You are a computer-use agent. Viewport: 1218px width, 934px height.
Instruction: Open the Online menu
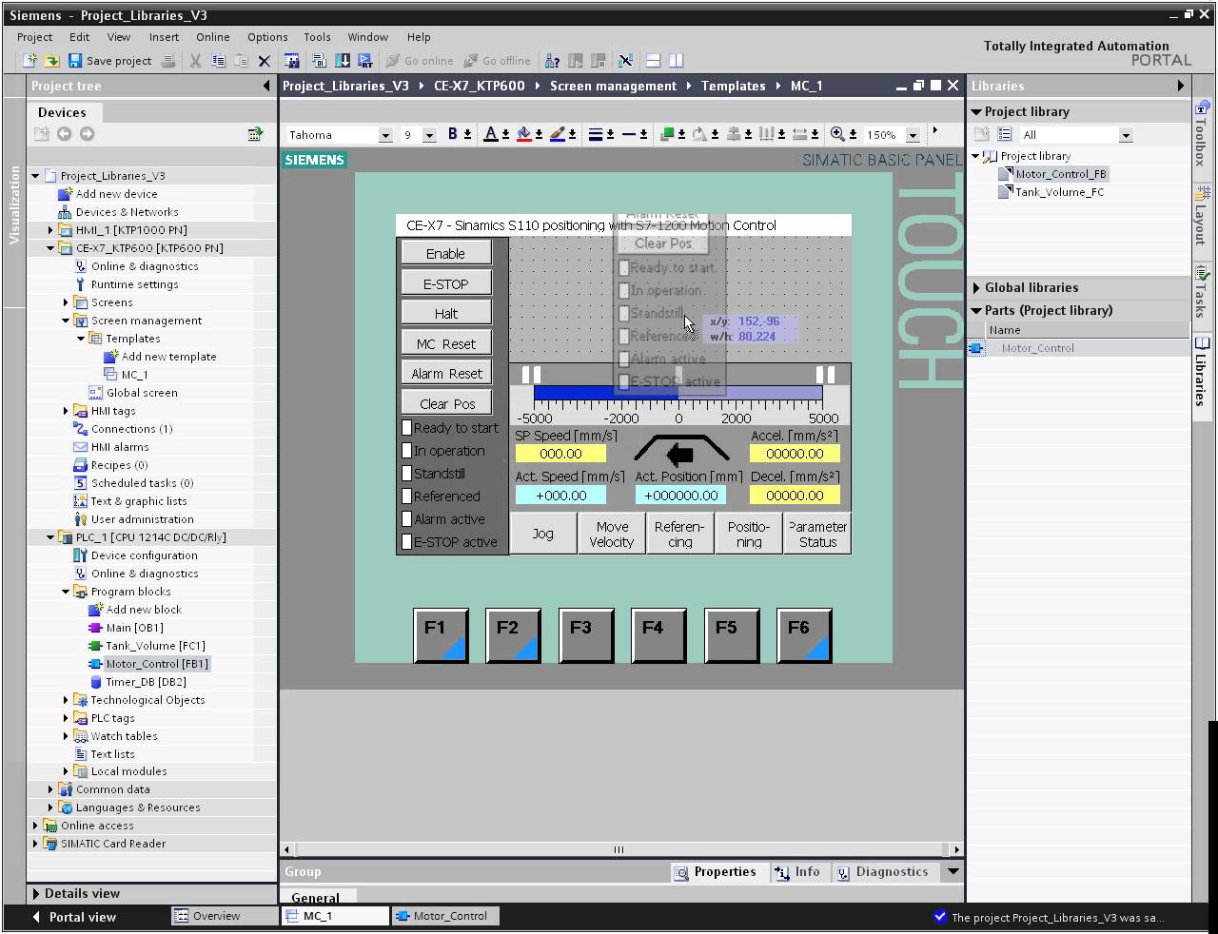213,37
